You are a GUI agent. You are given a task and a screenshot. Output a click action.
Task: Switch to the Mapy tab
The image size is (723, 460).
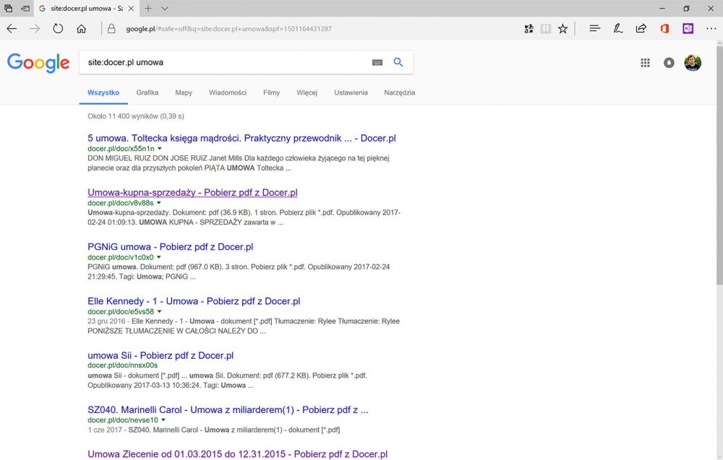tap(184, 92)
